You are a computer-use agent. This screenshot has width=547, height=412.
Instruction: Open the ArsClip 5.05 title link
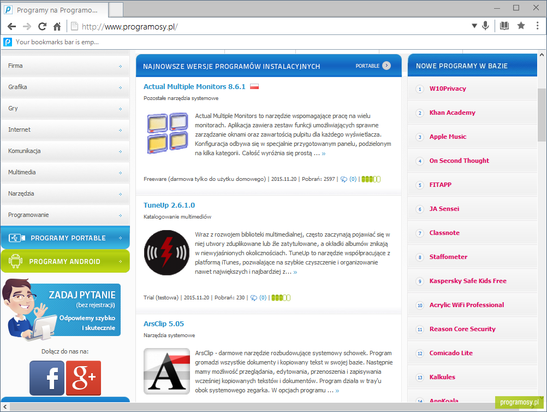(x=164, y=323)
